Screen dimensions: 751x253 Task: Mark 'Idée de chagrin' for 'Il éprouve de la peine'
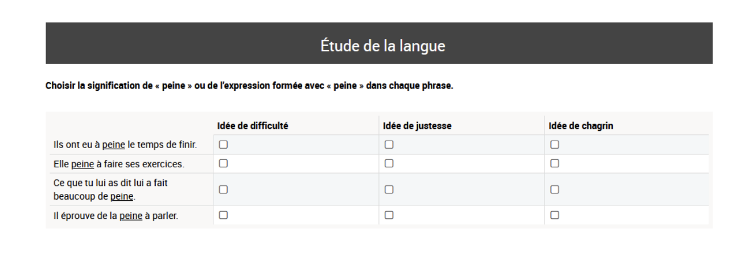tap(554, 215)
